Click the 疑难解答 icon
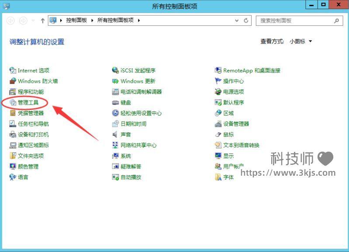This screenshot has width=349, height=252. [x=115, y=167]
